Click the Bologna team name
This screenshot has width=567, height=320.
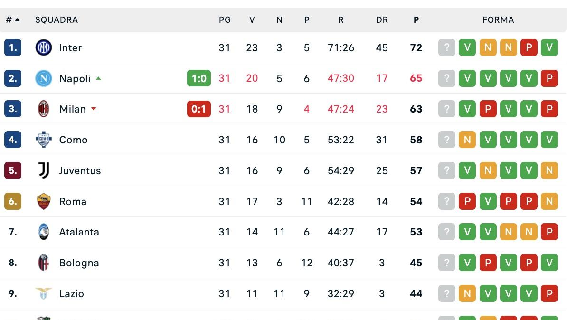(79, 263)
